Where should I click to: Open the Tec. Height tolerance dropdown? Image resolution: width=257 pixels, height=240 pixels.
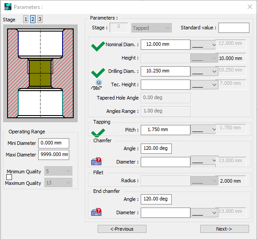pos(204,84)
